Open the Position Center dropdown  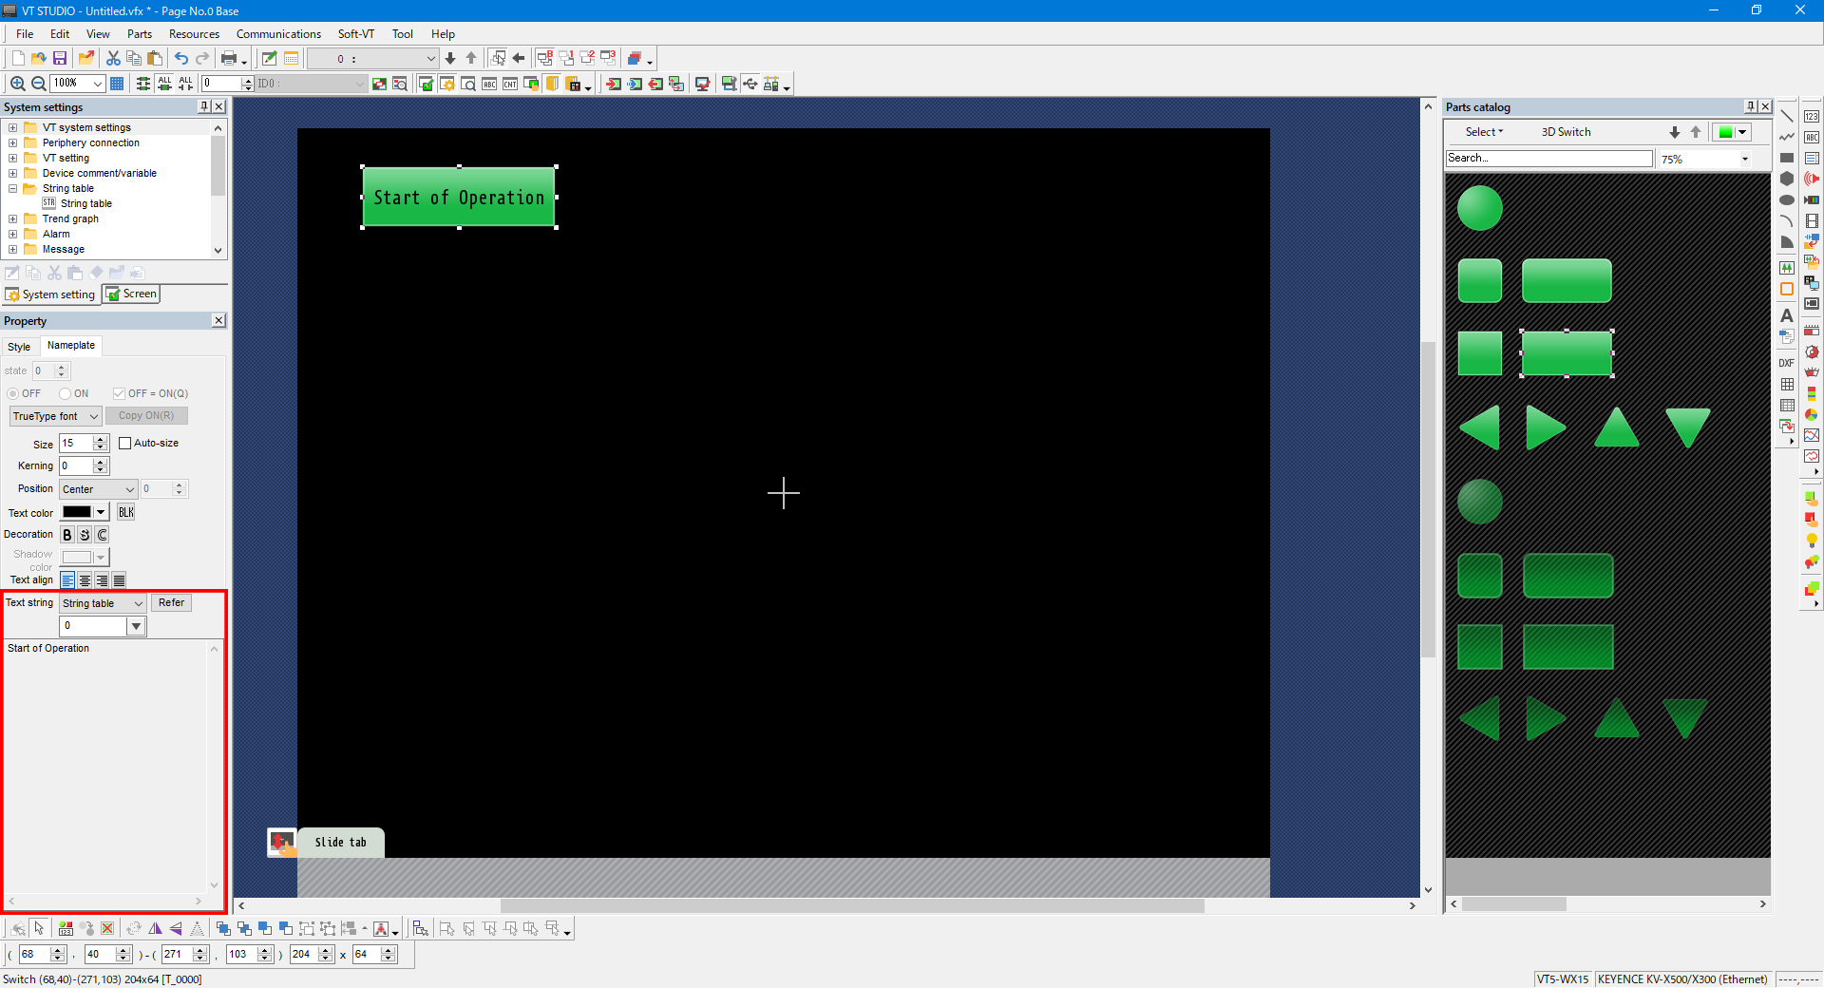(98, 490)
